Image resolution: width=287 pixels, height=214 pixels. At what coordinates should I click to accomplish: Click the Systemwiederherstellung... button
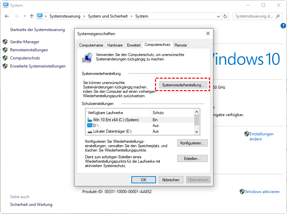click(183, 85)
